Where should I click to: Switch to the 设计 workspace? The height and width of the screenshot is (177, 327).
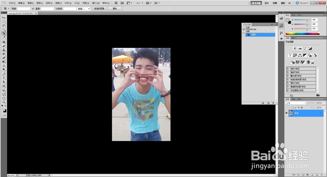(x=267, y=3)
